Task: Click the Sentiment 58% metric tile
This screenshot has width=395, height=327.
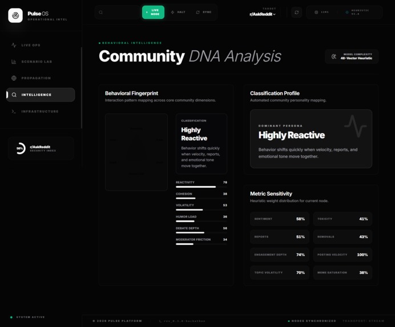Action: coord(280,219)
